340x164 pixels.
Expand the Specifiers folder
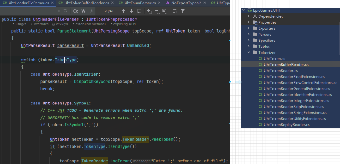tap(249, 41)
